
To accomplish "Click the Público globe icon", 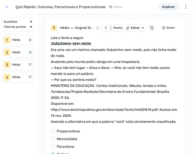I will click(x=111, y=7).
